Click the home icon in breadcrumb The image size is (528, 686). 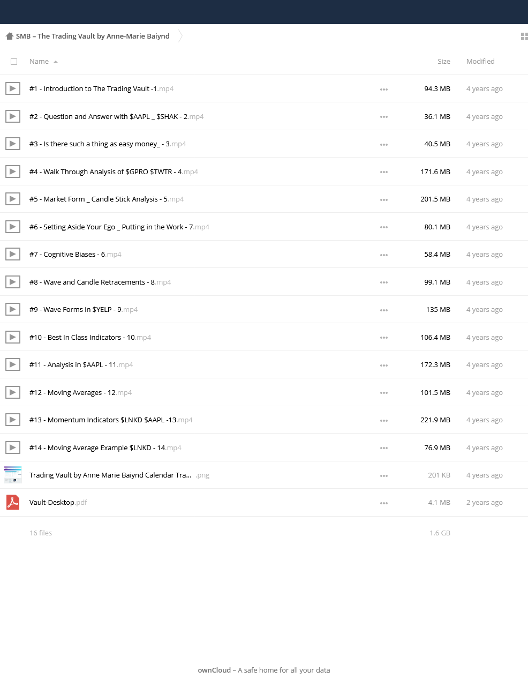9,36
